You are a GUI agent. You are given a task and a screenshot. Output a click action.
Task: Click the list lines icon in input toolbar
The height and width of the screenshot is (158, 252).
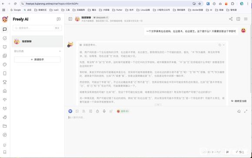coord(91,111)
